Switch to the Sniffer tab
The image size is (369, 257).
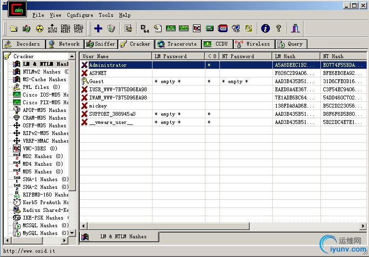(101, 44)
